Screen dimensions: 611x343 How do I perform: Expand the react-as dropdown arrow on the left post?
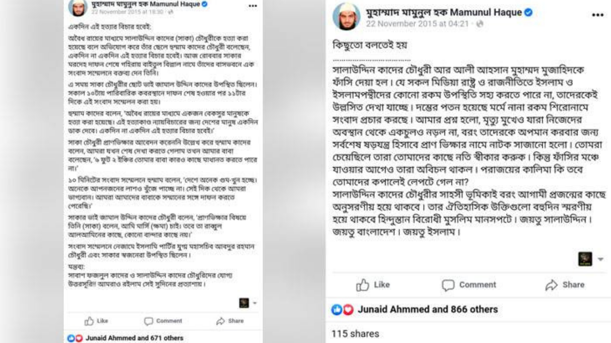pos(255,303)
